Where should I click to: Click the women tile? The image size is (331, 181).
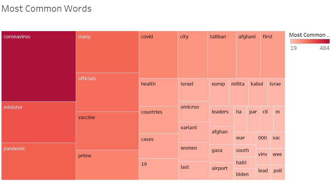coord(194,152)
